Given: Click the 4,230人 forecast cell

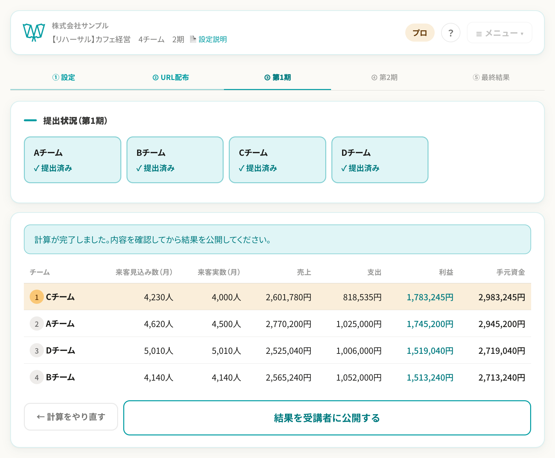Looking at the screenshot, I should coord(159,297).
